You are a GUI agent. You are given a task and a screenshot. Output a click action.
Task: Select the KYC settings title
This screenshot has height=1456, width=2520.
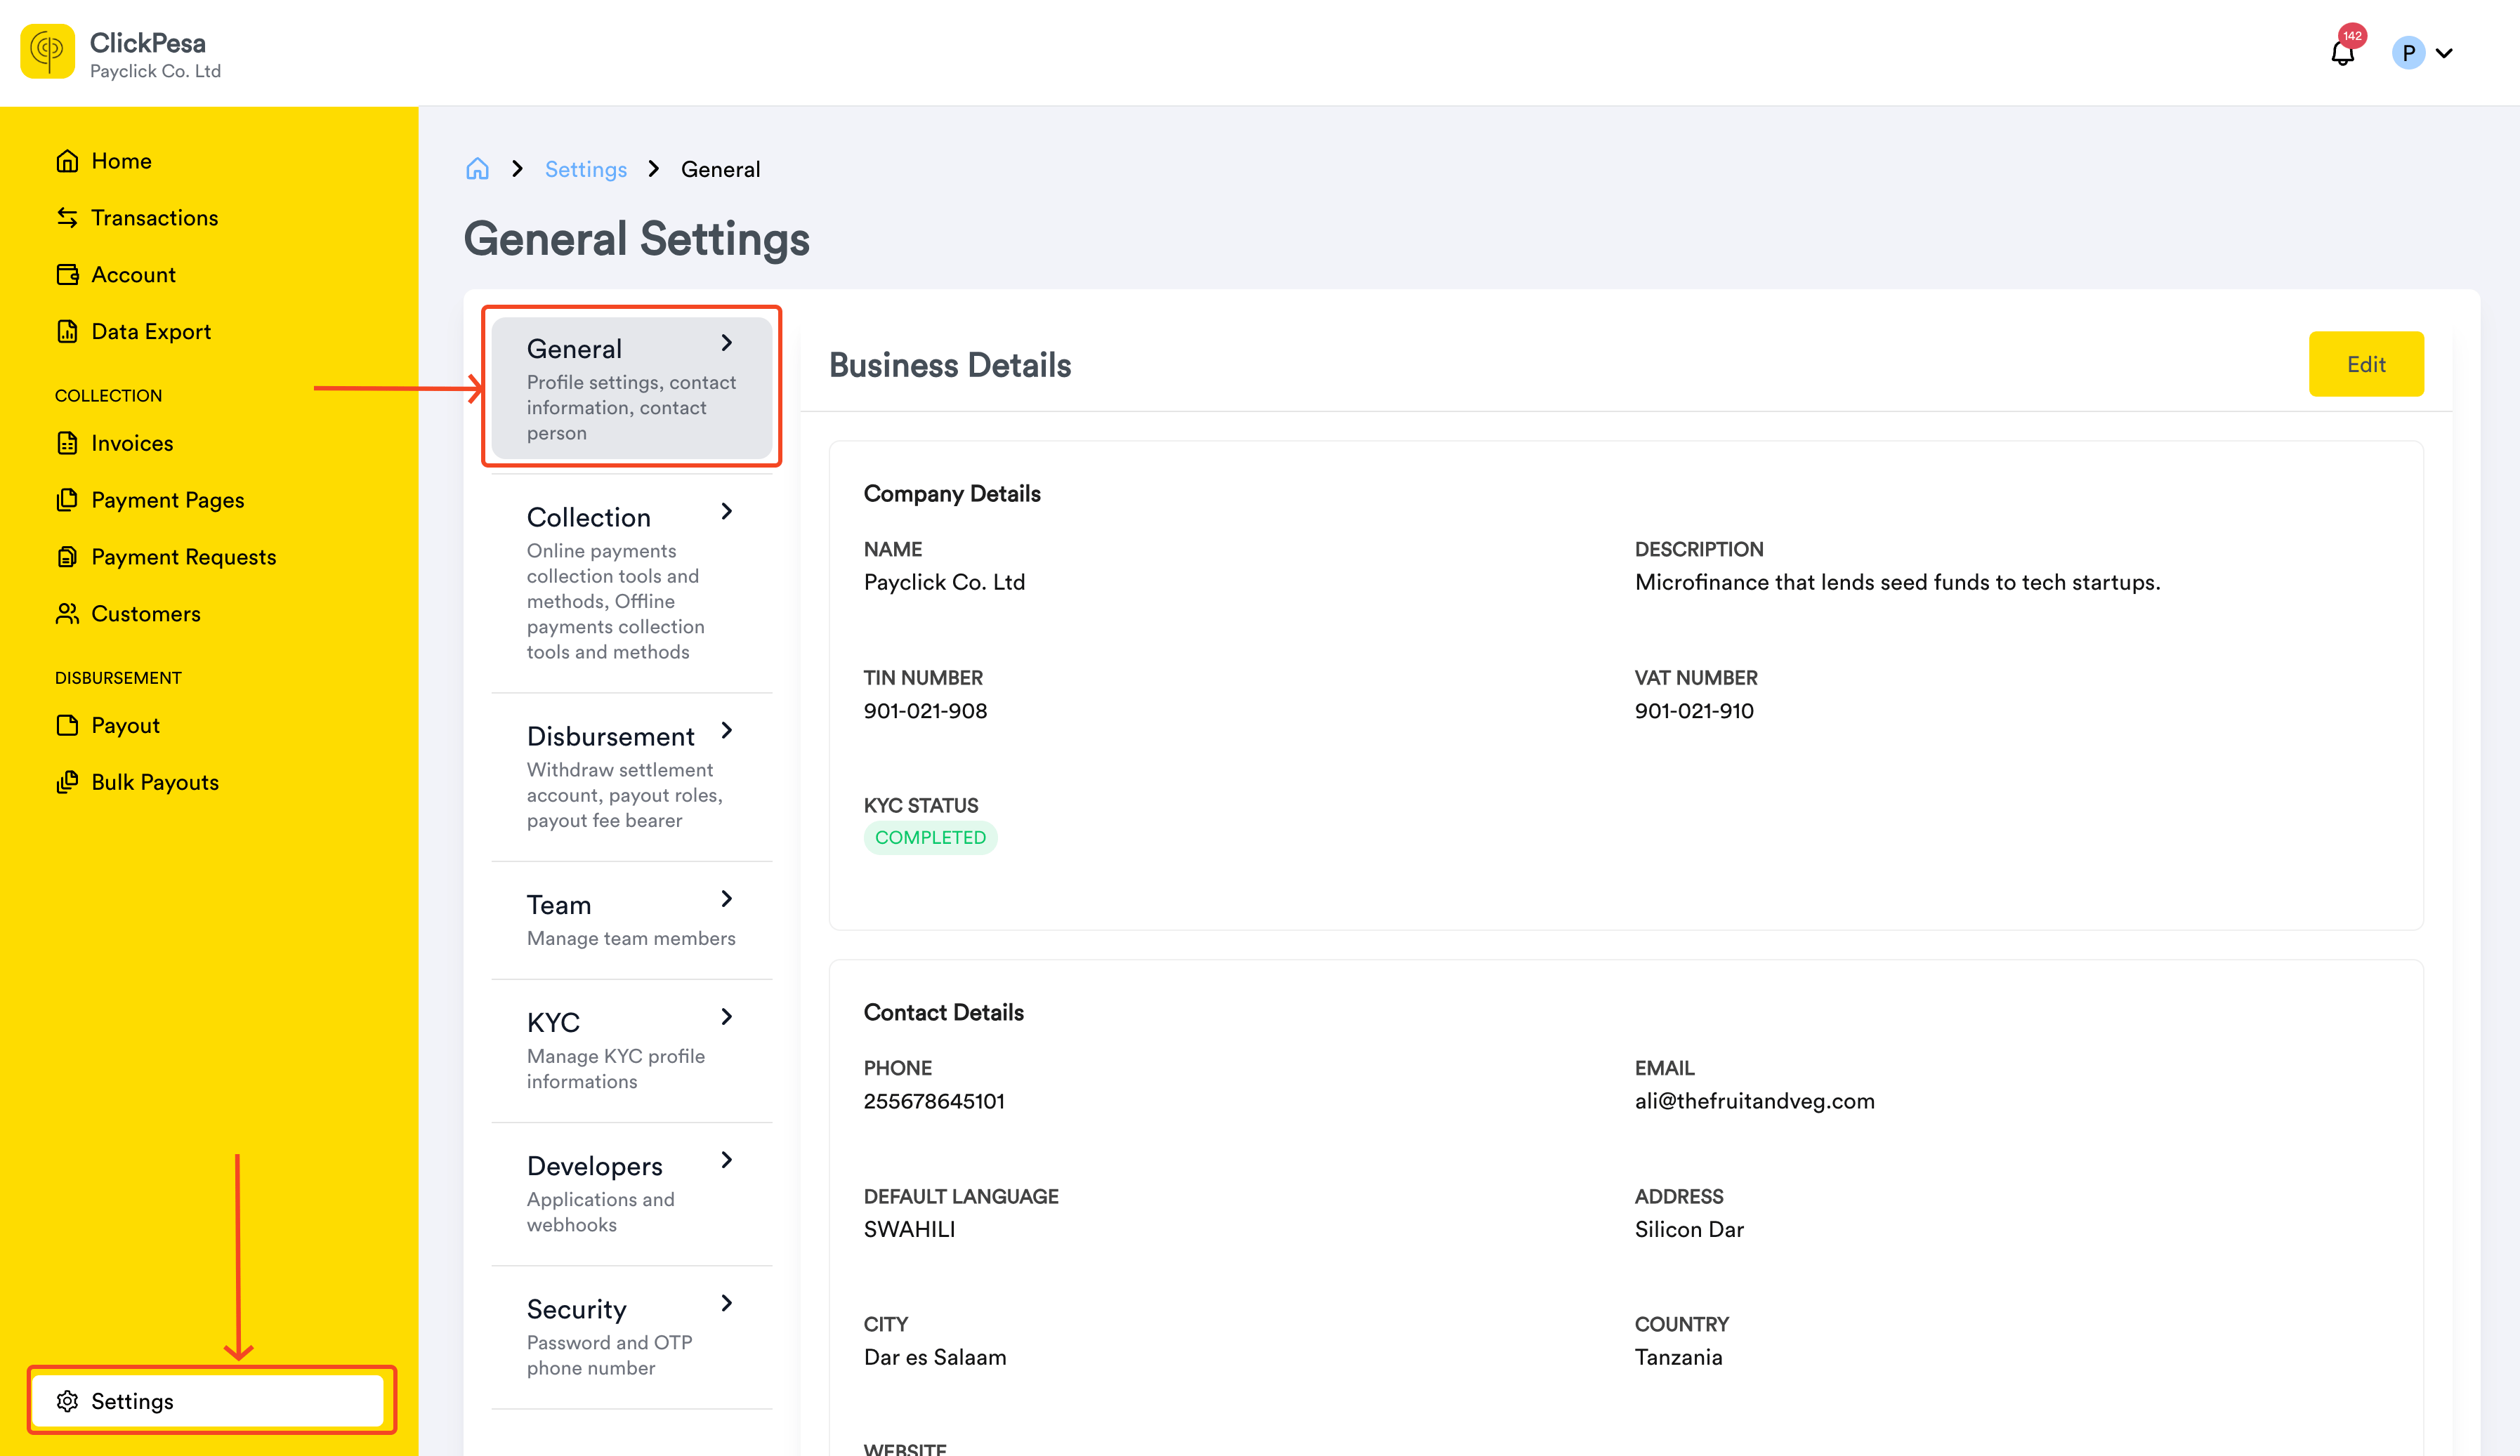pyautogui.click(x=553, y=1024)
